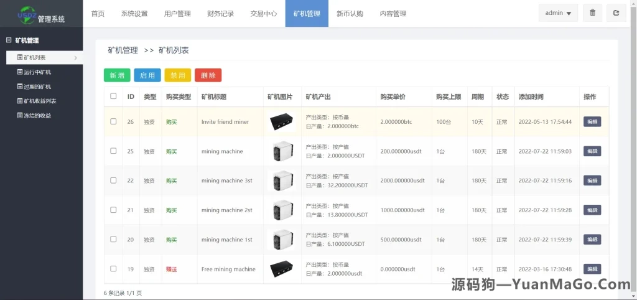This screenshot has width=637, height=300.
Task: Click the USDZ logo
Action: [27, 15]
